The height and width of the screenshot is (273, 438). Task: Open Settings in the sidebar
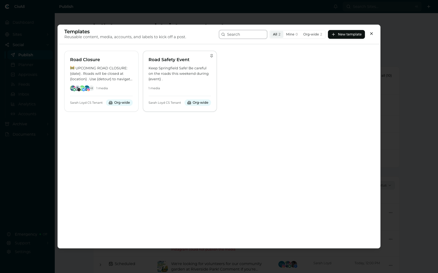pos(27,252)
